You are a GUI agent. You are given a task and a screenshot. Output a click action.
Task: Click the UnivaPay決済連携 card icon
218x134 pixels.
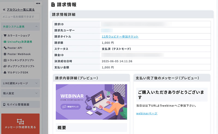tap(5, 42)
